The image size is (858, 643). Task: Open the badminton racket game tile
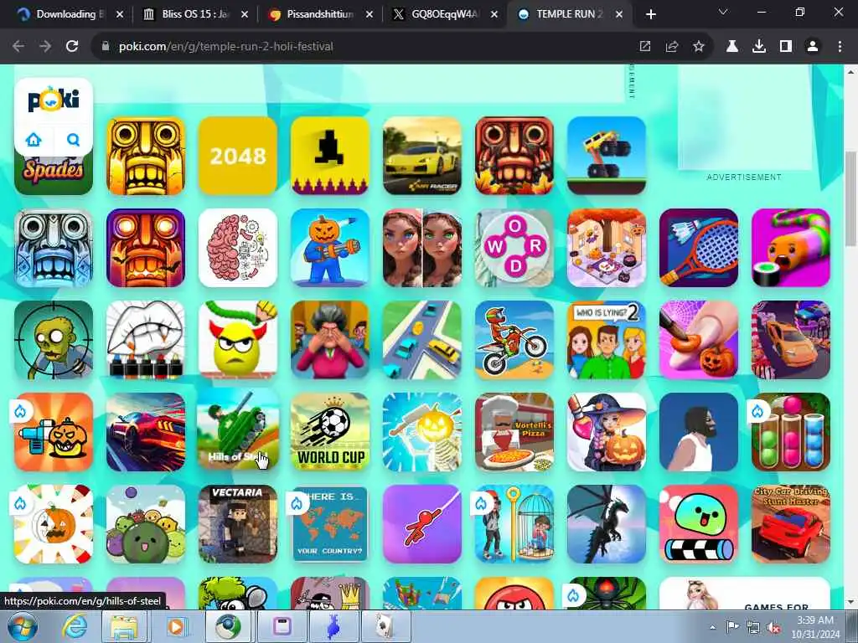pos(699,248)
